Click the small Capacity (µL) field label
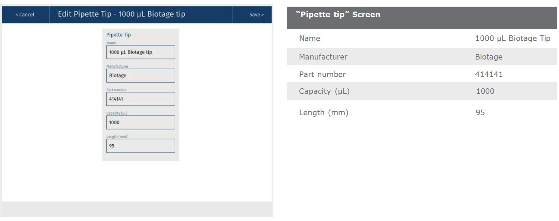This screenshot has width=559, height=221. pos(117,113)
